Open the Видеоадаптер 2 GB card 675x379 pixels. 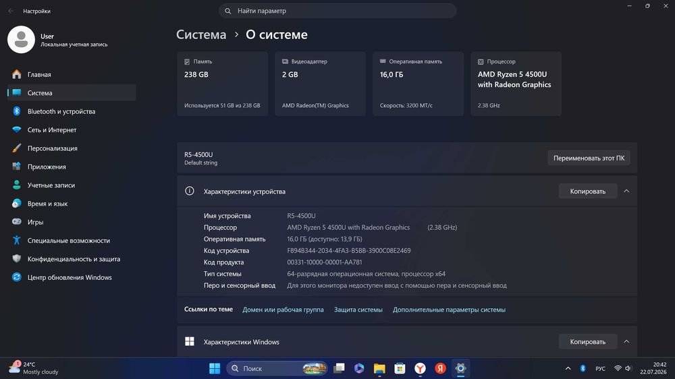tap(320, 84)
